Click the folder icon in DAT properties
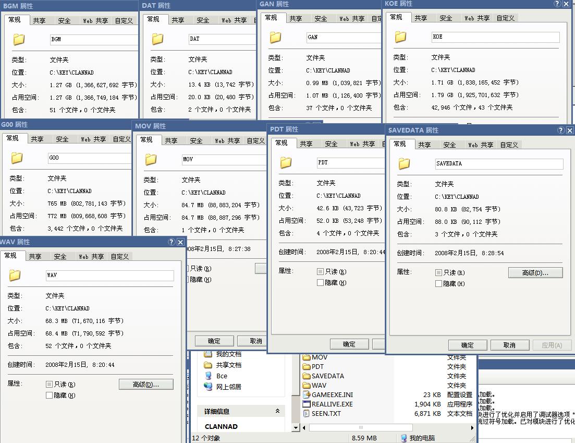575x443 pixels. [x=157, y=39]
